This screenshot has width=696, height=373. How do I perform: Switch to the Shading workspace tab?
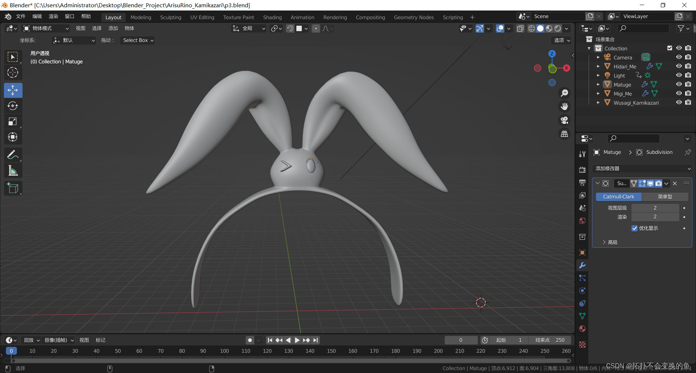pyautogui.click(x=272, y=17)
